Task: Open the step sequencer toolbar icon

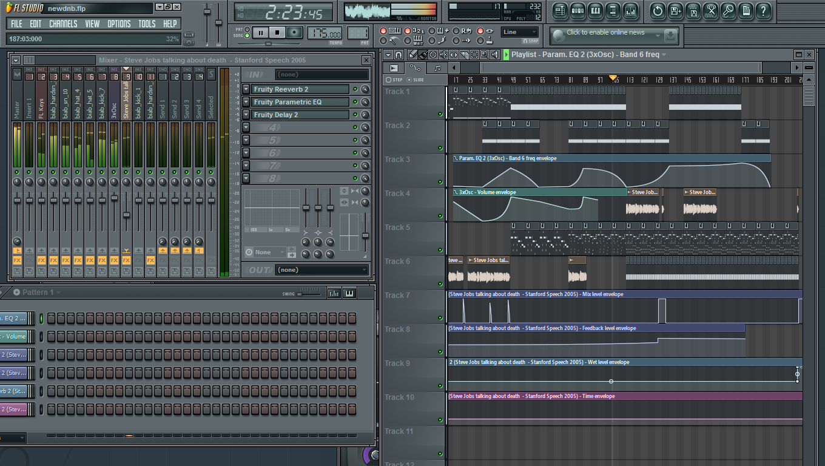Action: [x=577, y=10]
